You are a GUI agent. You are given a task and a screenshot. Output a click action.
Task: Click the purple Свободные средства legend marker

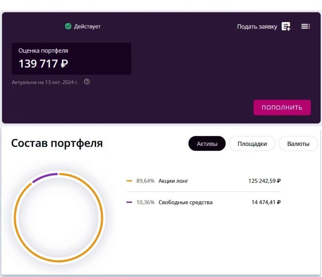[x=129, y=203]
